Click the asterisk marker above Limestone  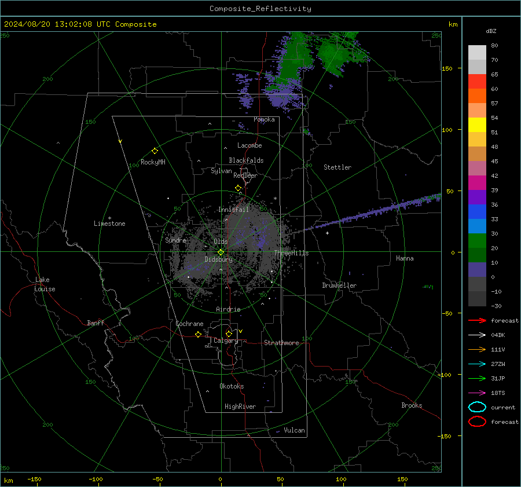point(109,218)
